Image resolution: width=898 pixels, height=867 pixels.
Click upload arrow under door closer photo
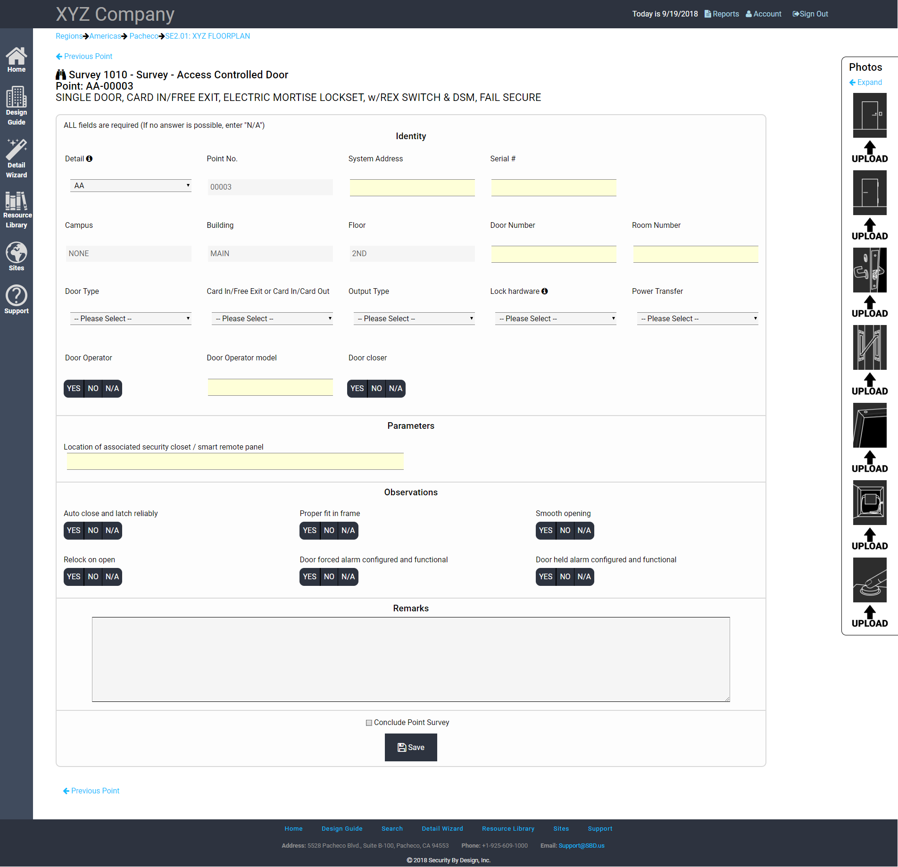[870, 462]
